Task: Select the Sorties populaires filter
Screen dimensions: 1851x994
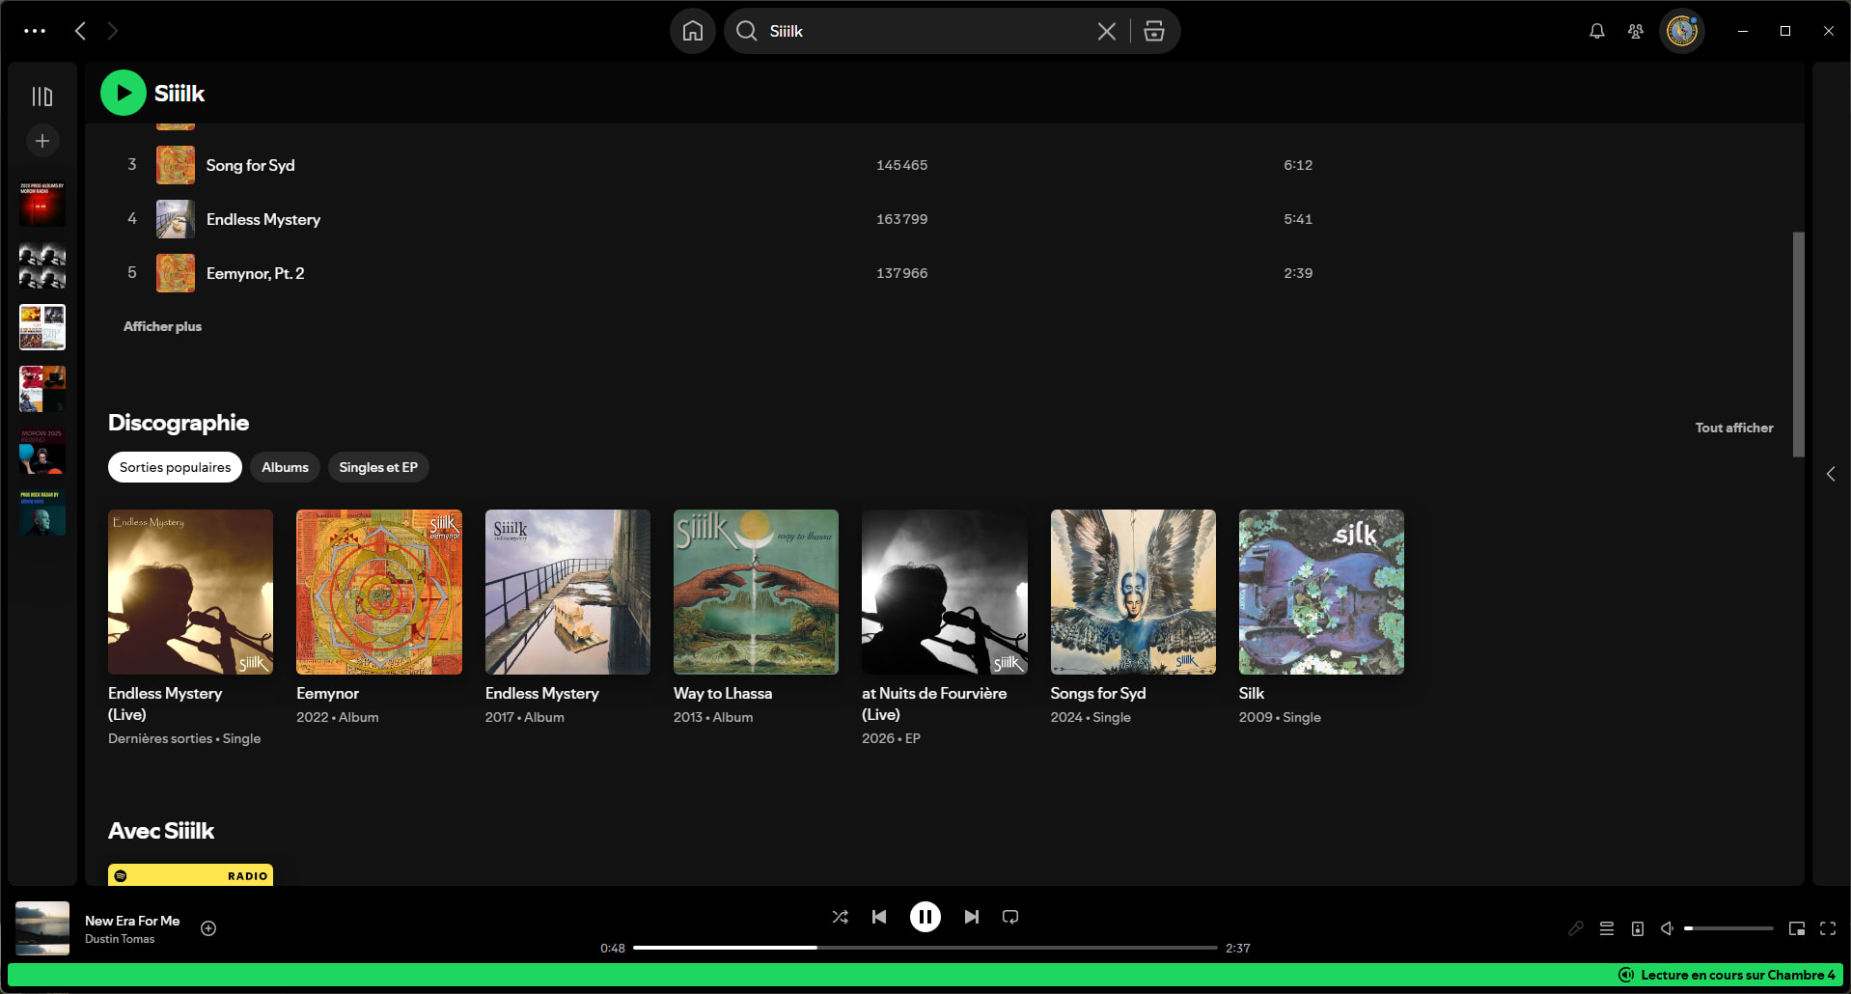Action: pos(175,467)
